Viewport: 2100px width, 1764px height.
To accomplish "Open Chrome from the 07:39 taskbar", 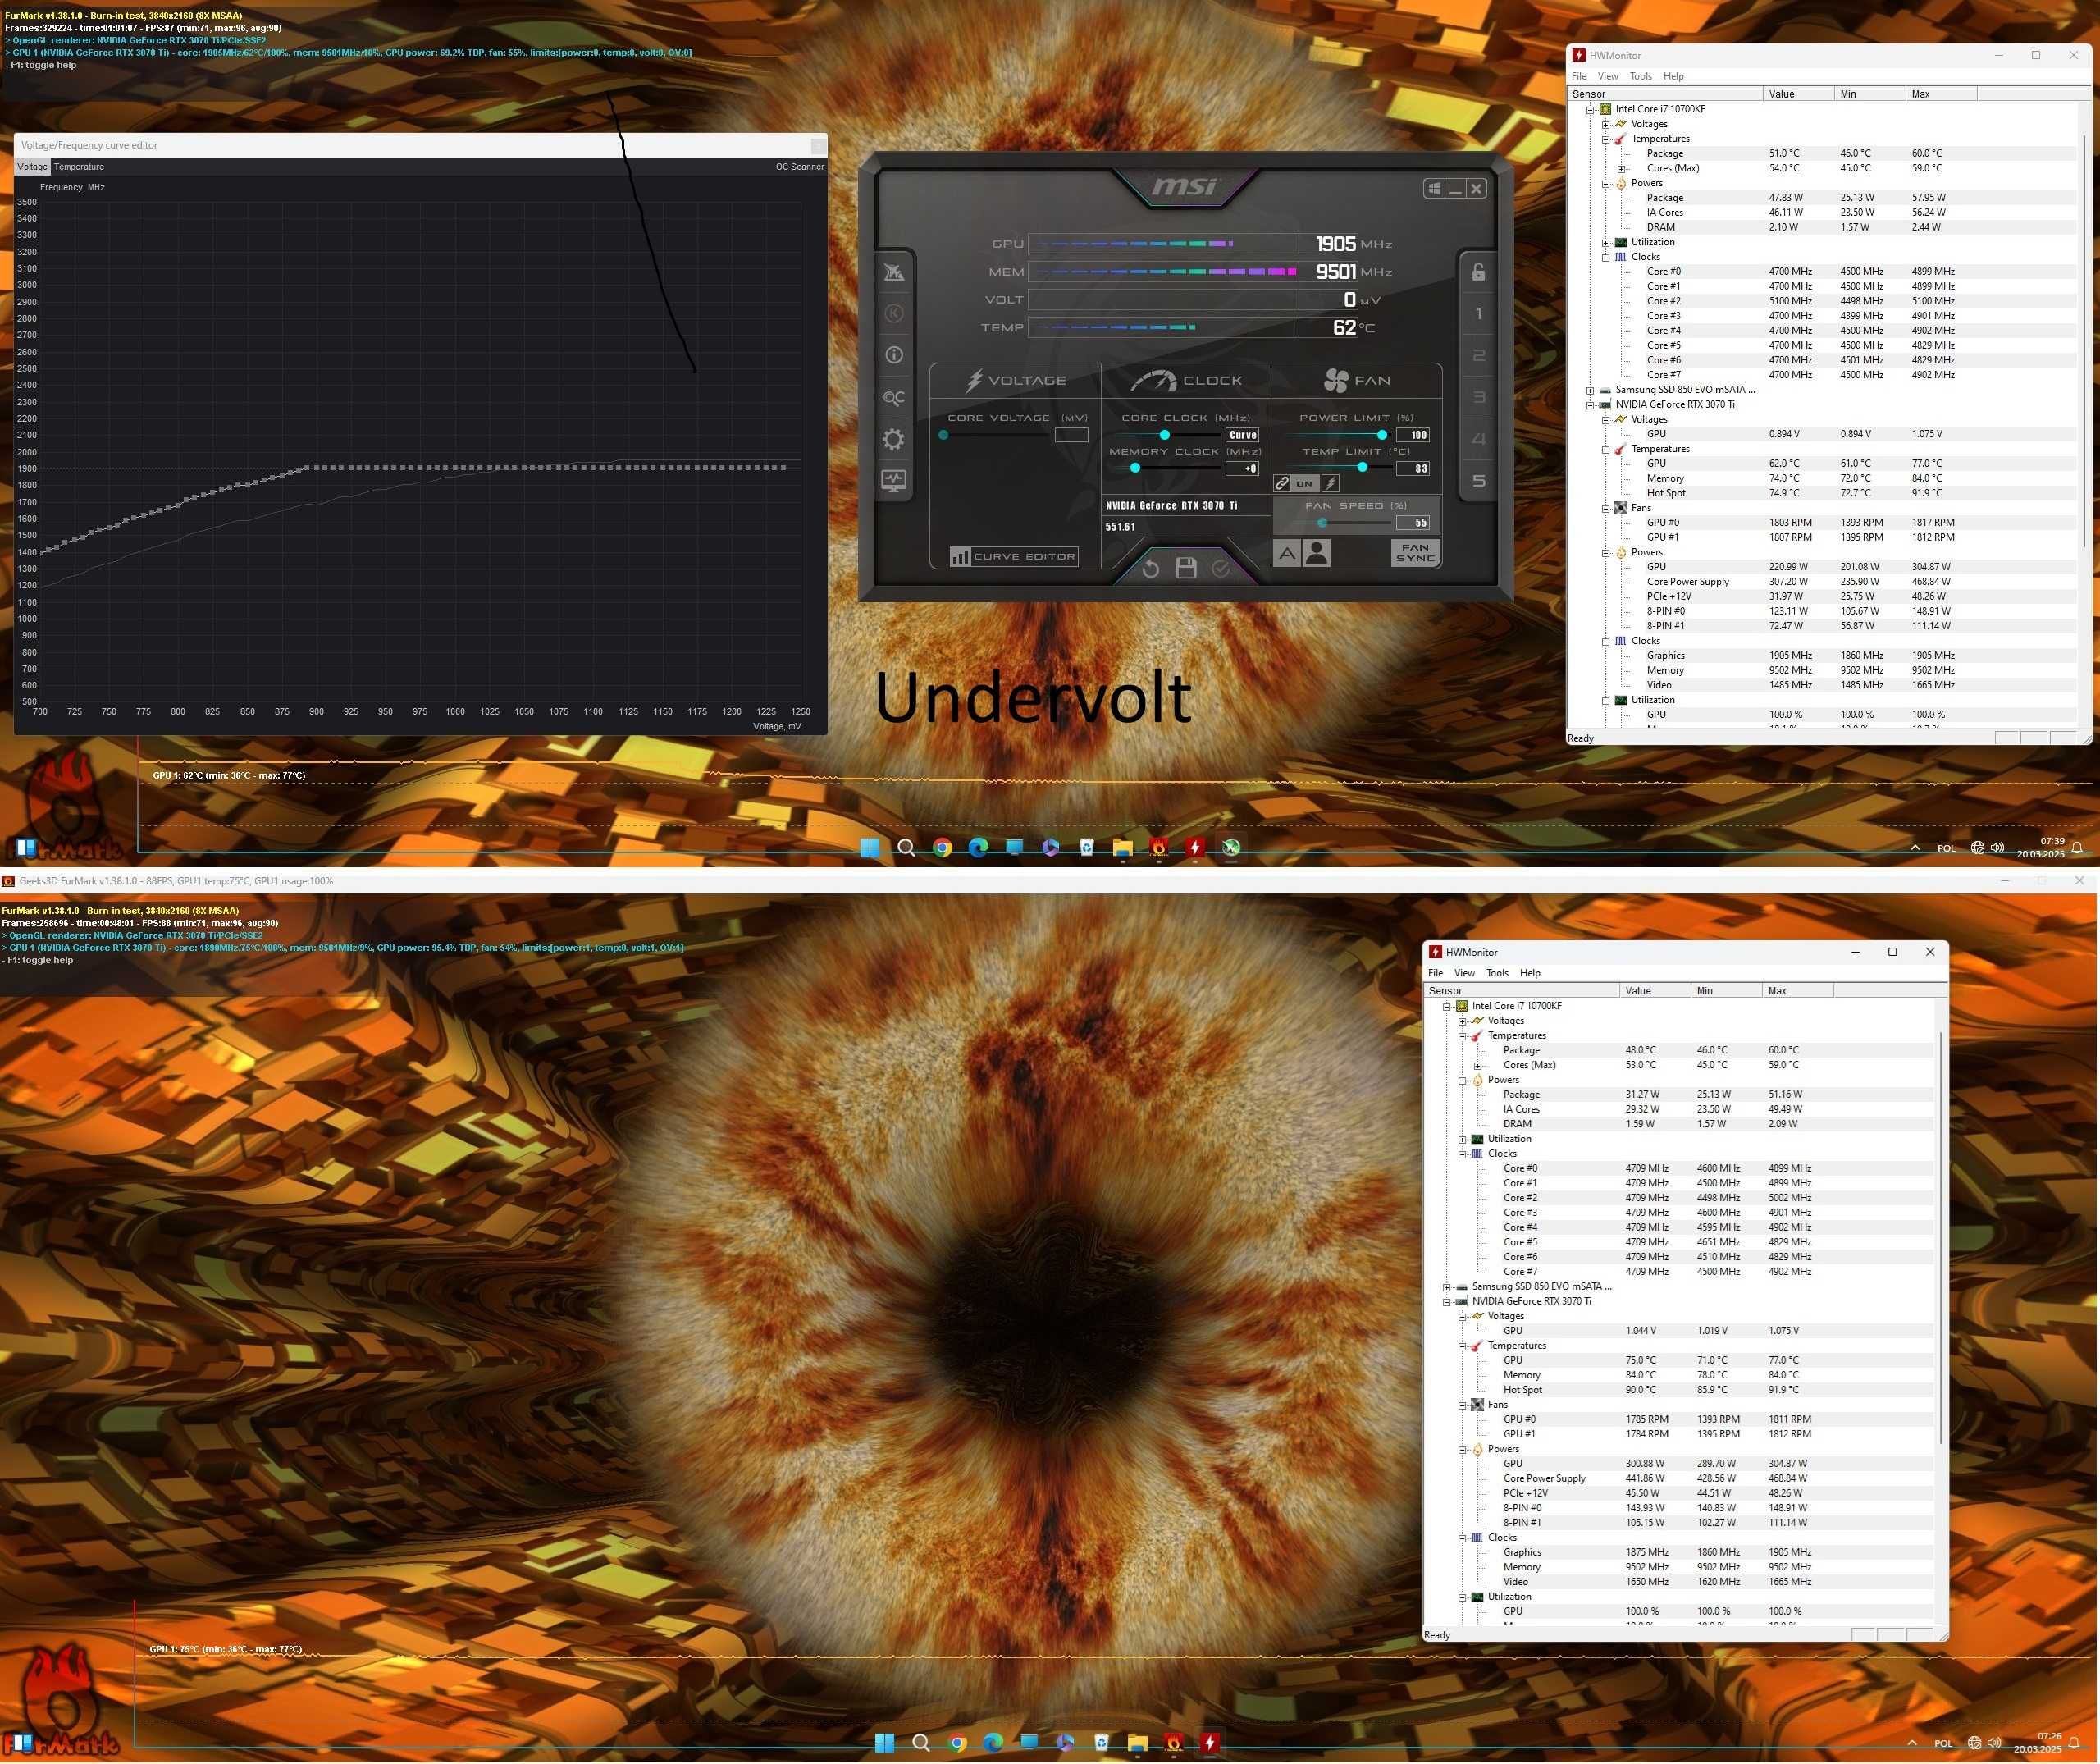I will [x=942, y=848].
